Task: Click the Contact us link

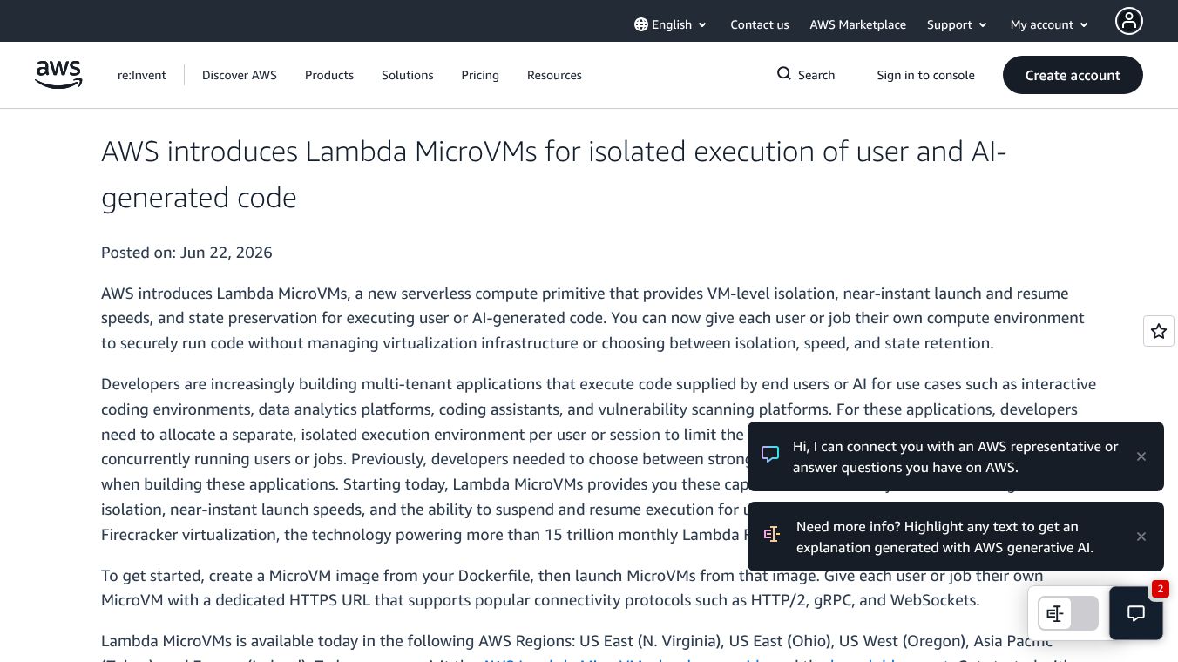Action: coord(760,24)
